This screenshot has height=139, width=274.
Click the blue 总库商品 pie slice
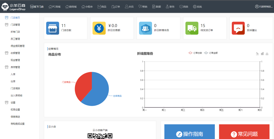point(97,92)
